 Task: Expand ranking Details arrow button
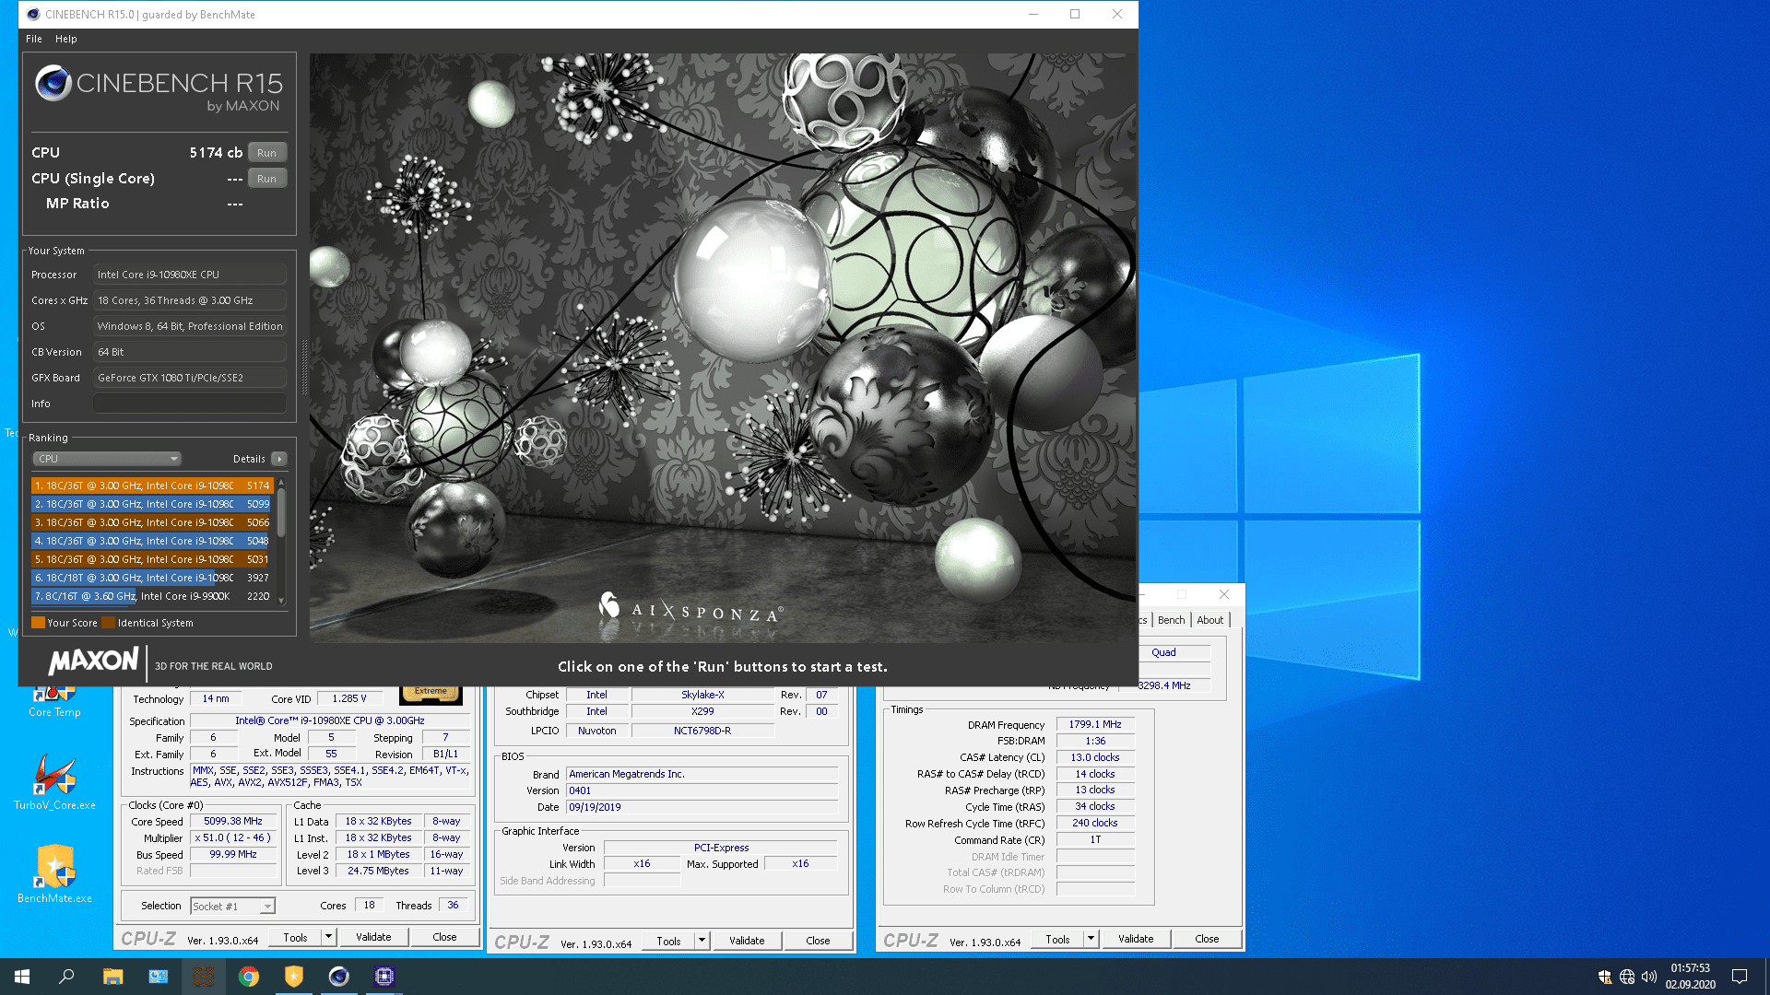[x=279, y=459]
